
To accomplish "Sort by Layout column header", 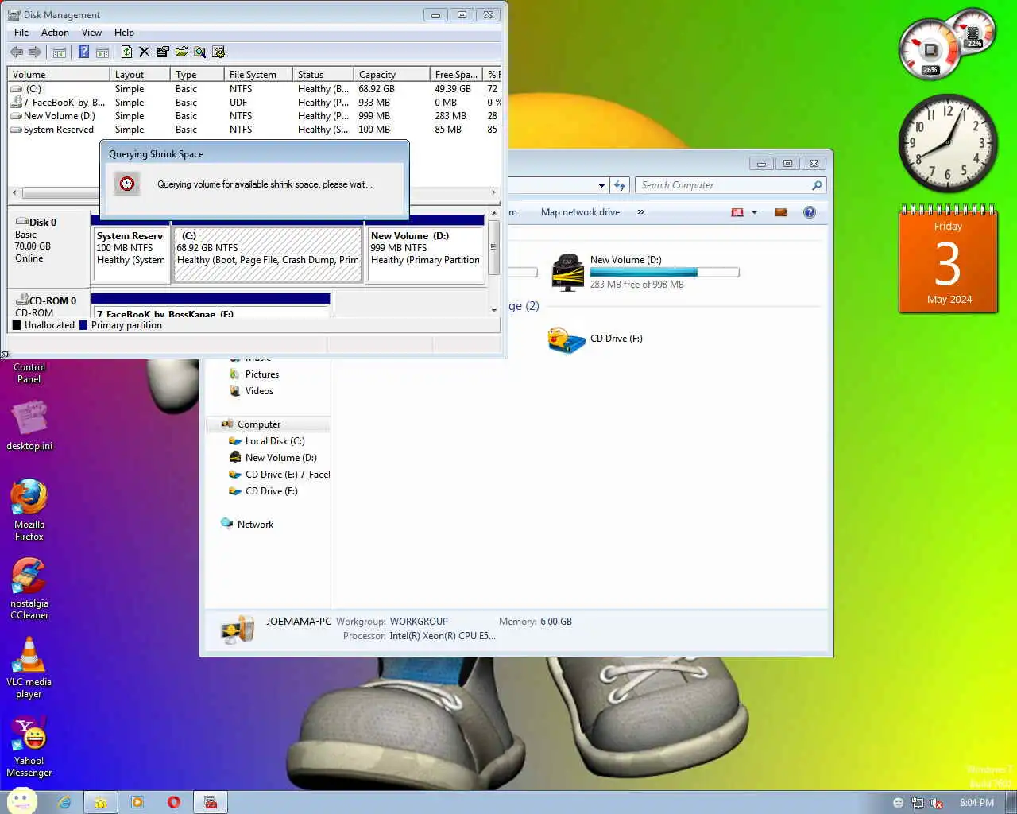I will [x=140, y=74].
